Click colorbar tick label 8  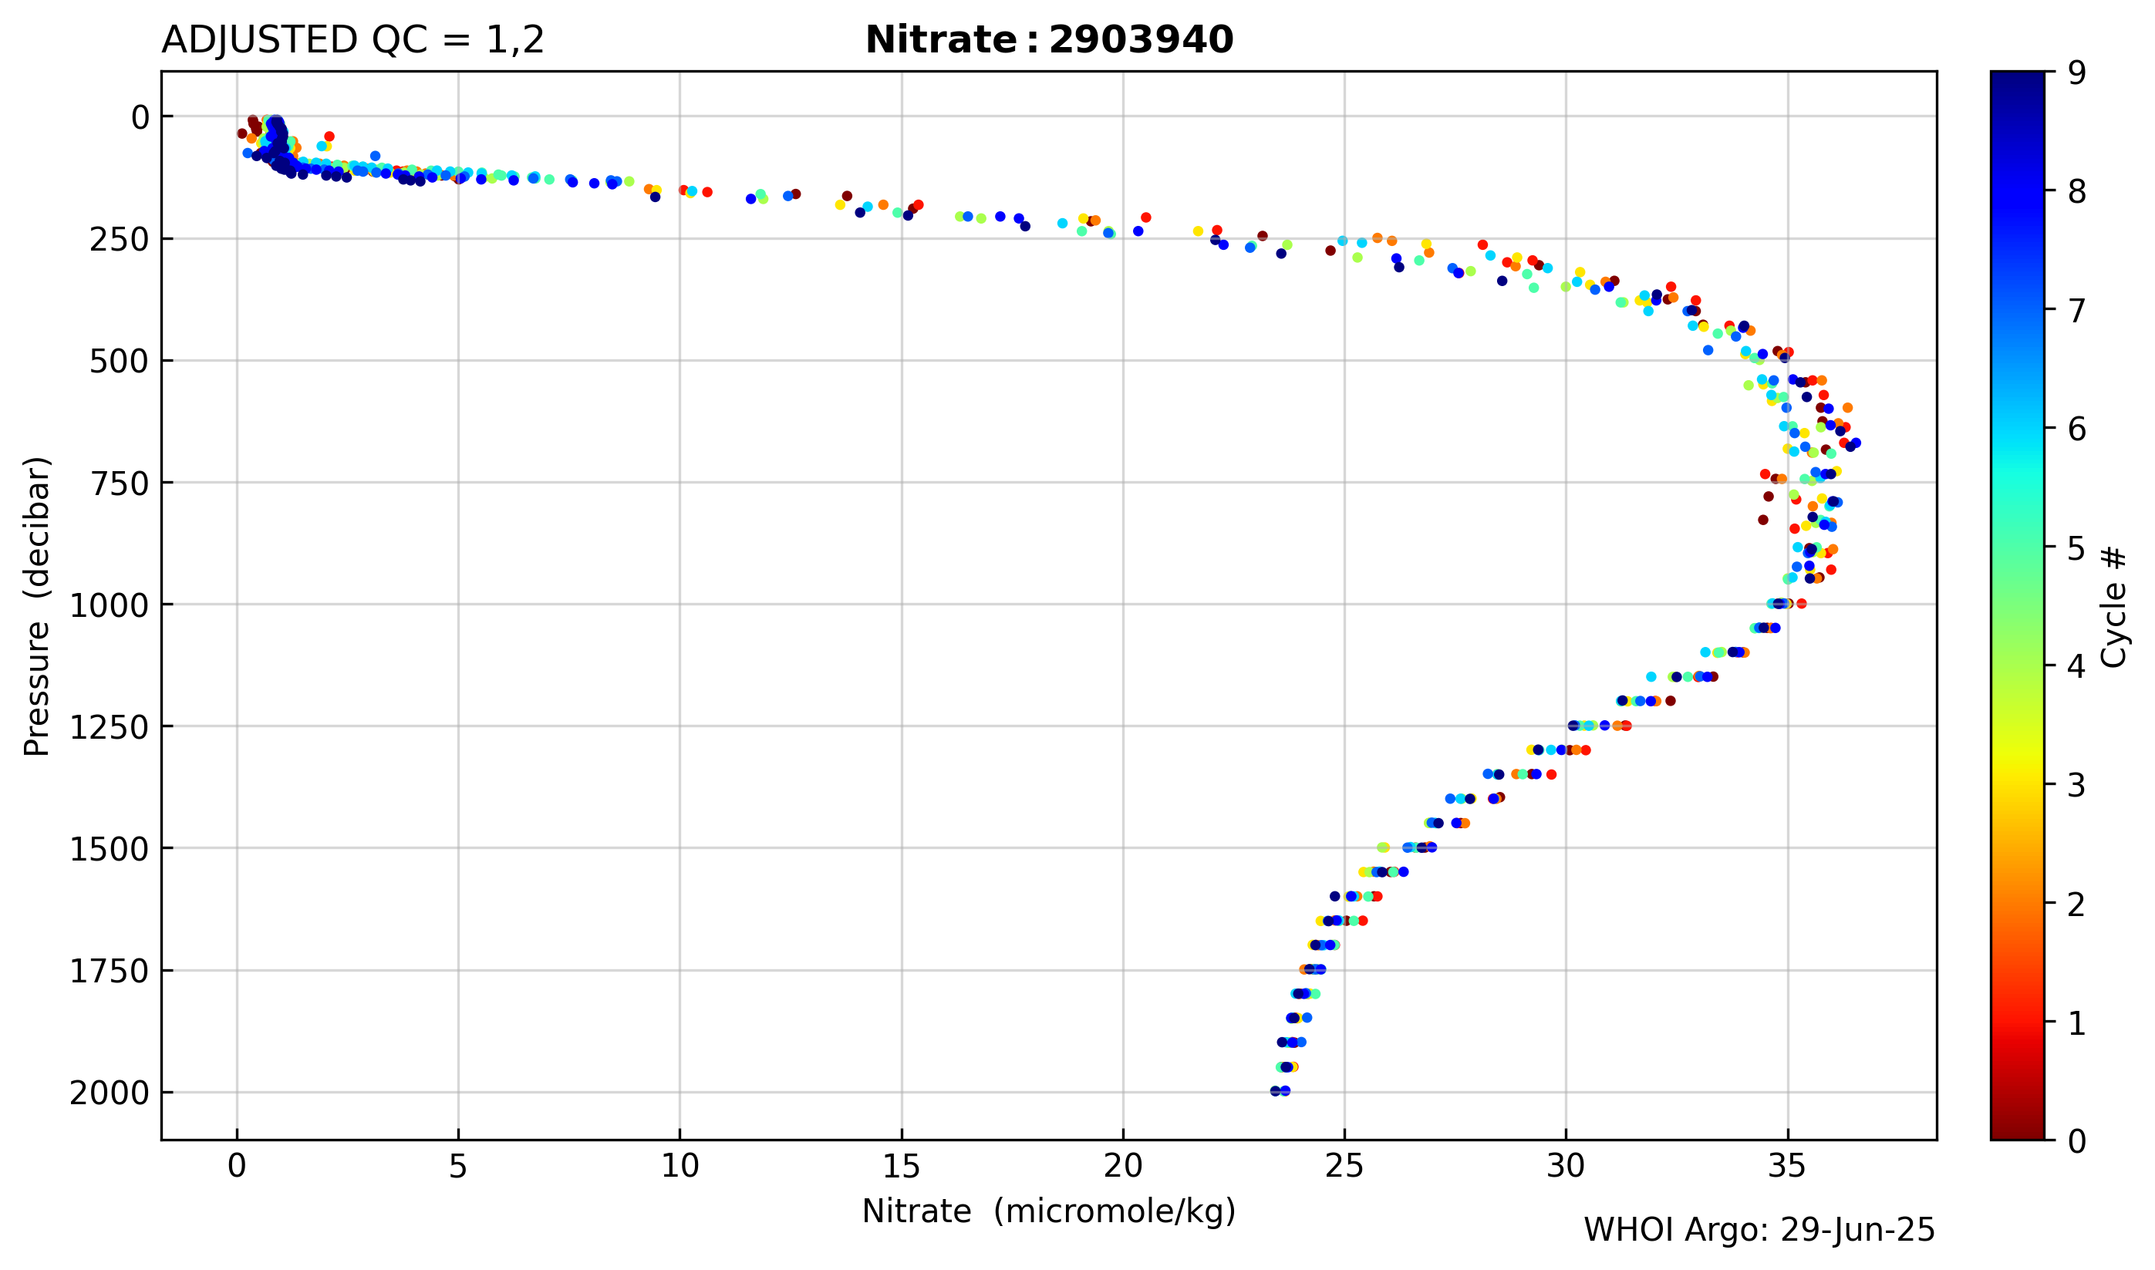[2077, 192]
